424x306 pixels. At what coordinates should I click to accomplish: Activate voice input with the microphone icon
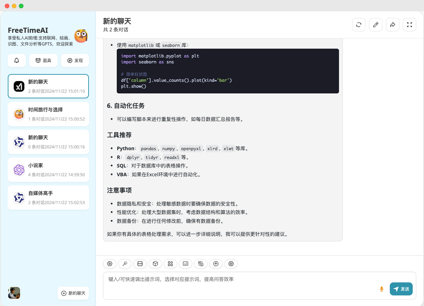click(382, 289)
